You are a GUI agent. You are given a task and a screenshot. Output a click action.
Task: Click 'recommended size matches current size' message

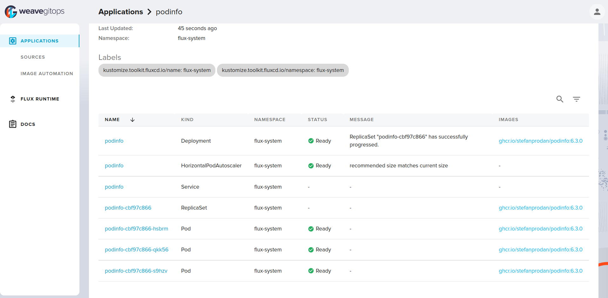[x=399, y=165]
